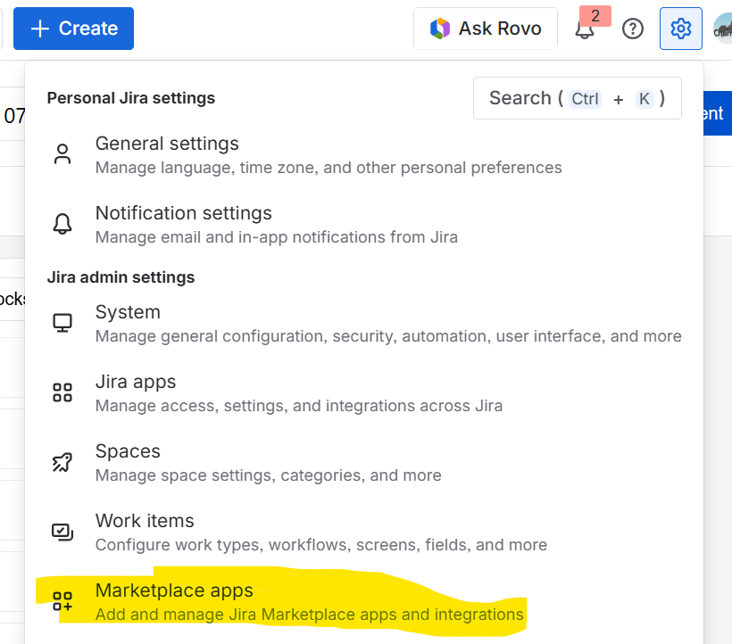
Task: Click the 'Personal Jira settings' heading
Action: [131, 98]
